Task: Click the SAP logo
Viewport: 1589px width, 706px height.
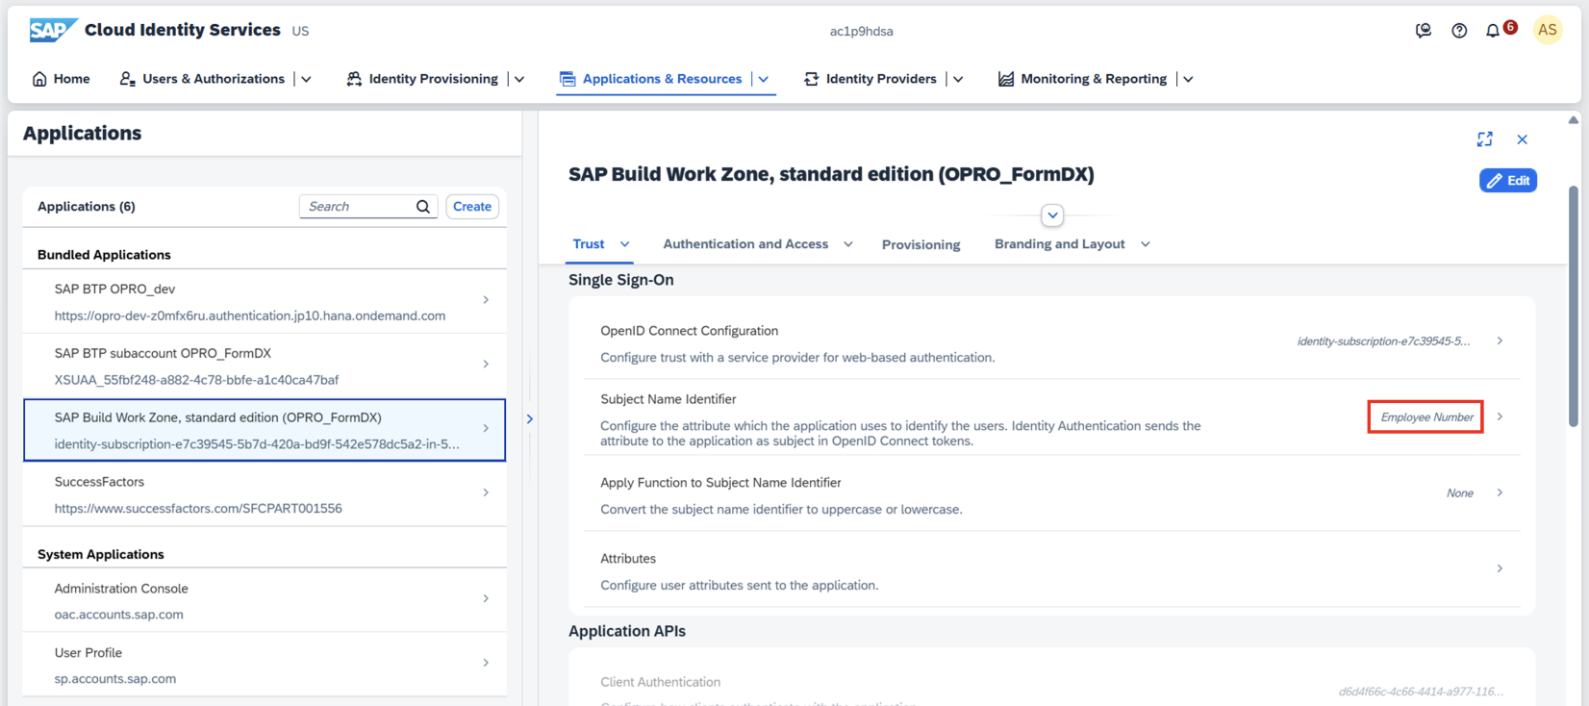Action: 52,31
